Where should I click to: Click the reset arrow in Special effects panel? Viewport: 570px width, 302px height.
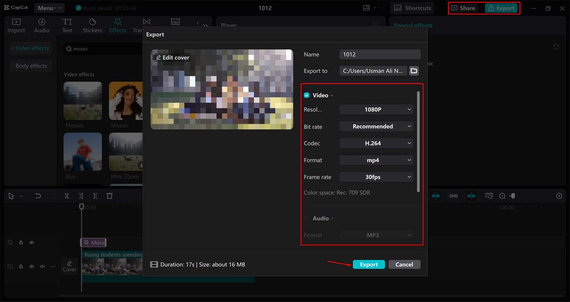pos(556,47)
